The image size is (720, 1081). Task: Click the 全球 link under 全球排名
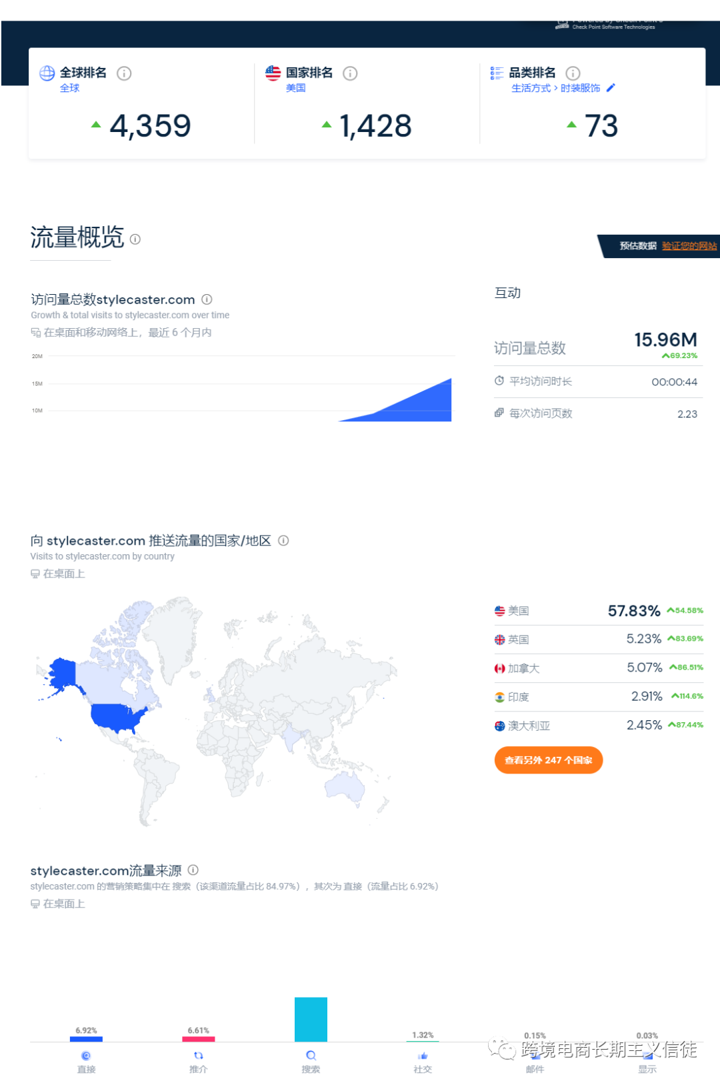pos(70,88)
